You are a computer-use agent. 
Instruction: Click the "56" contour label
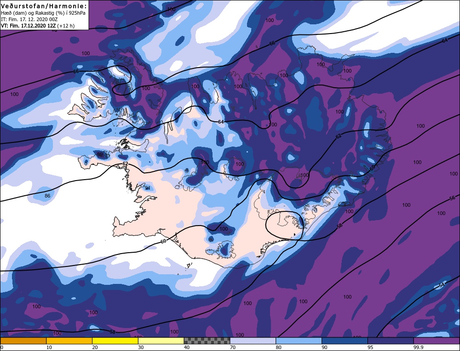tap(452, 198)
